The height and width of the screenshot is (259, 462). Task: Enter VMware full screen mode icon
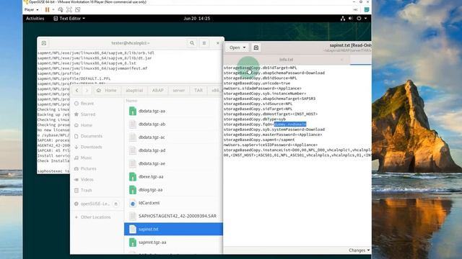[69, 9]
